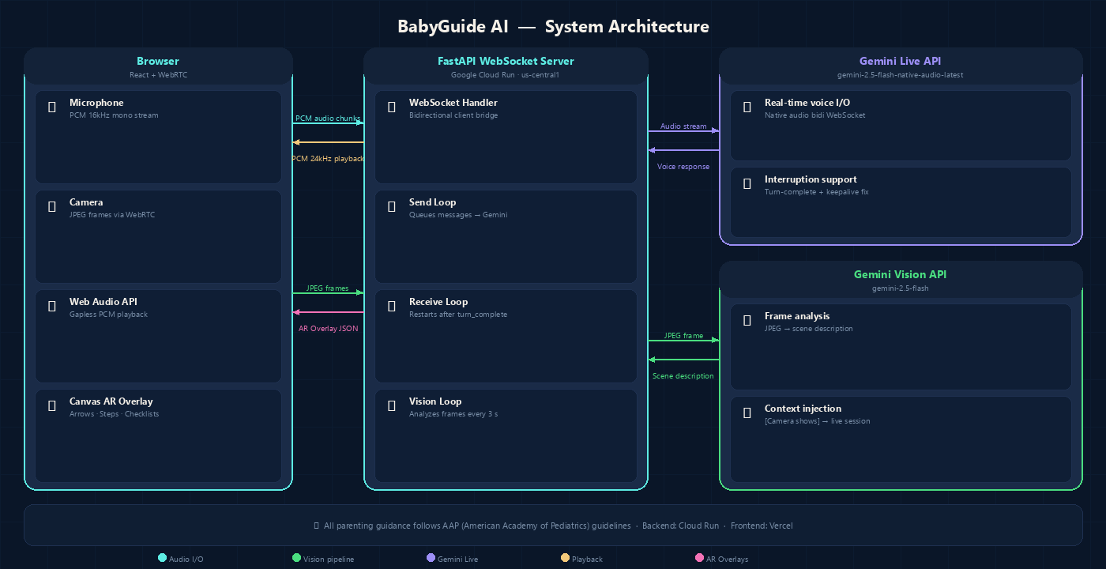Select the Interruption support card title
The height and width of the screenshot is (569, 1106).
point(811,179)
